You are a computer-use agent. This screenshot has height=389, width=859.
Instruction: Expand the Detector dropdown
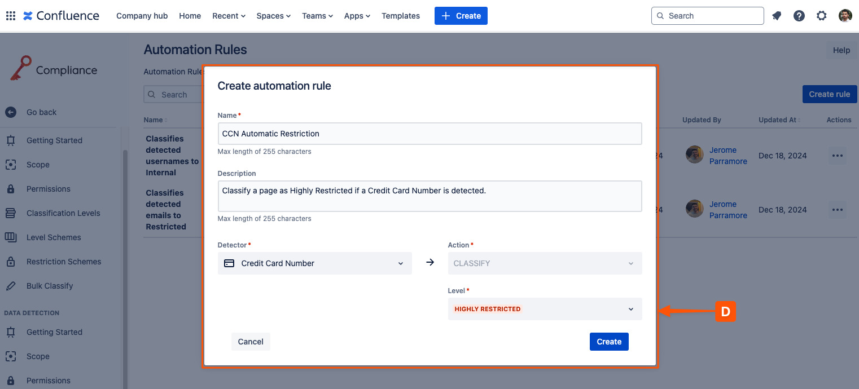click(314, 263)
